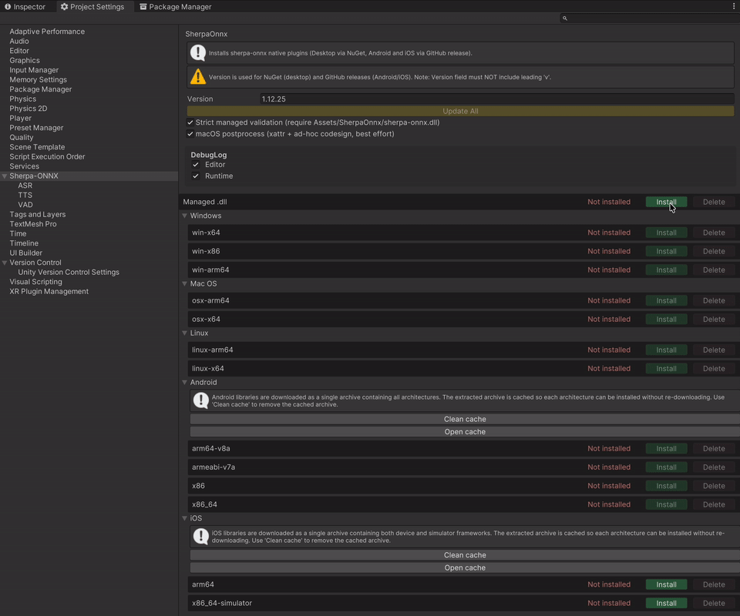
Task: Disable DebugLog Runtime checkbox
Action: [x=195, y=176]
